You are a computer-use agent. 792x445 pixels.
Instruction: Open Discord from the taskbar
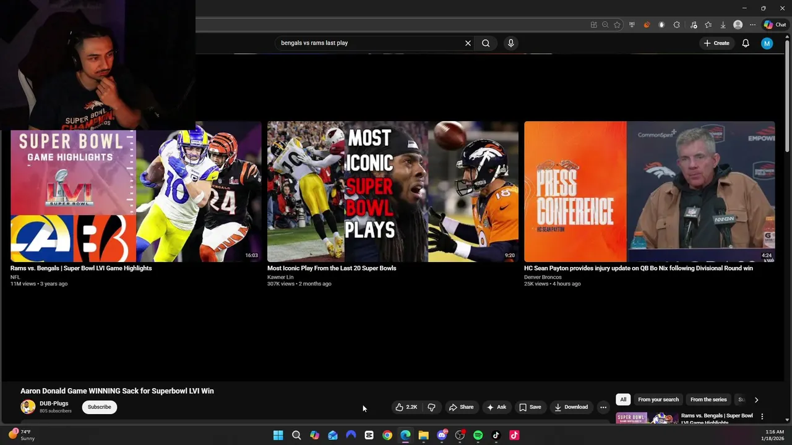pos(442,435)
